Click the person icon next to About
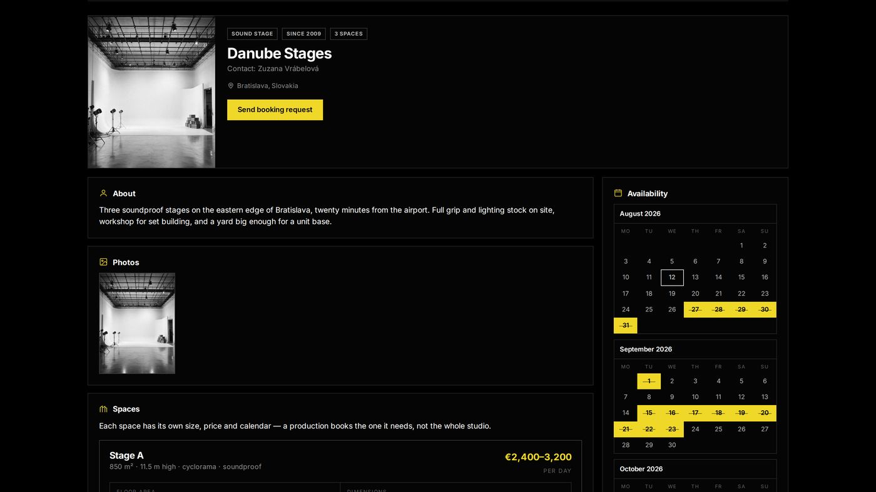 click(103, 193)
